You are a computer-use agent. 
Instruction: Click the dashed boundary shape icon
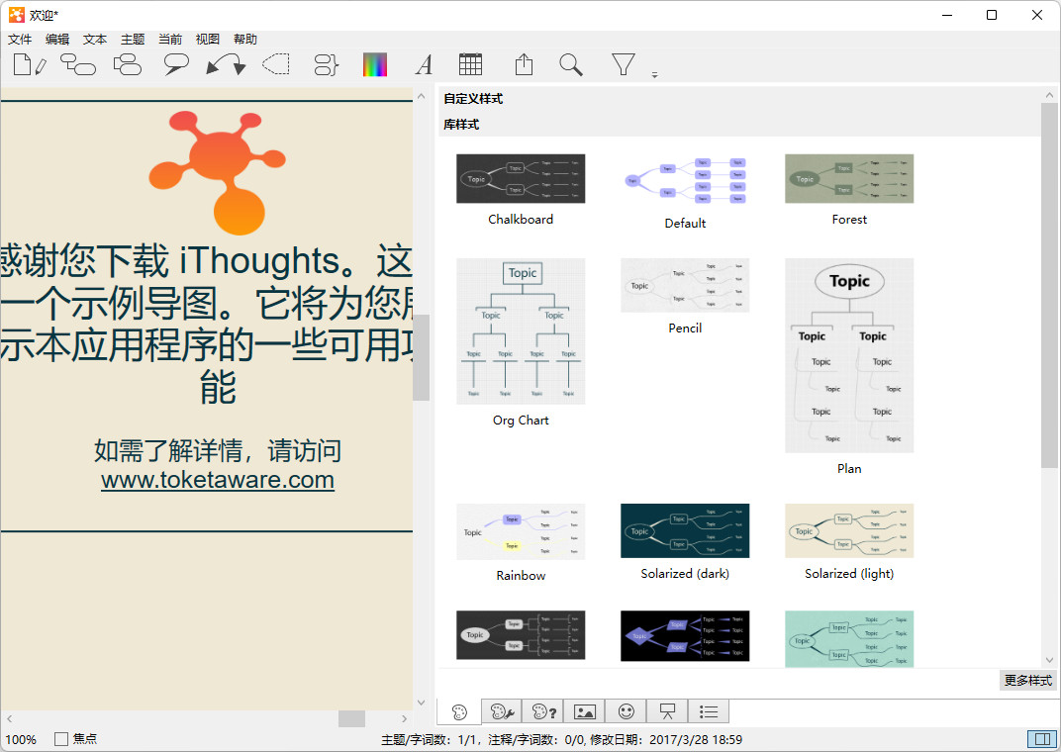[276, 65]
